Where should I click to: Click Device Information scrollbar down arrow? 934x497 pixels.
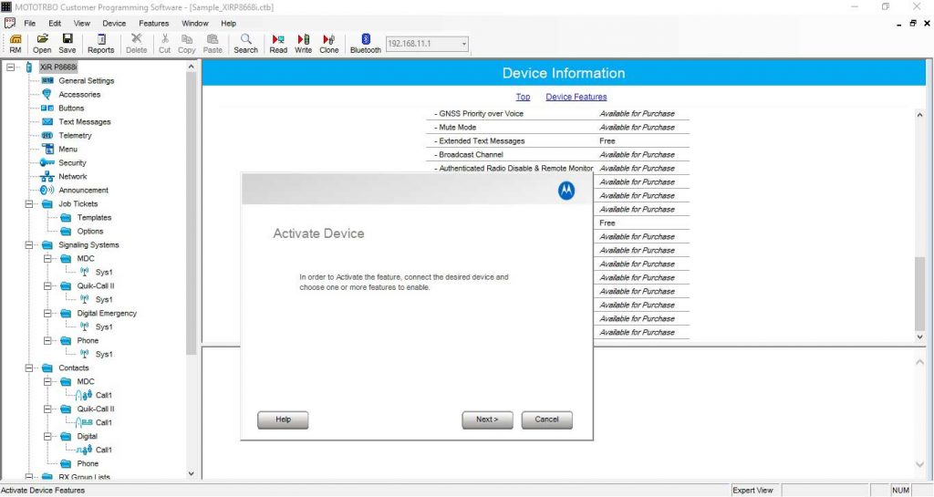click(x=919, y=337)
